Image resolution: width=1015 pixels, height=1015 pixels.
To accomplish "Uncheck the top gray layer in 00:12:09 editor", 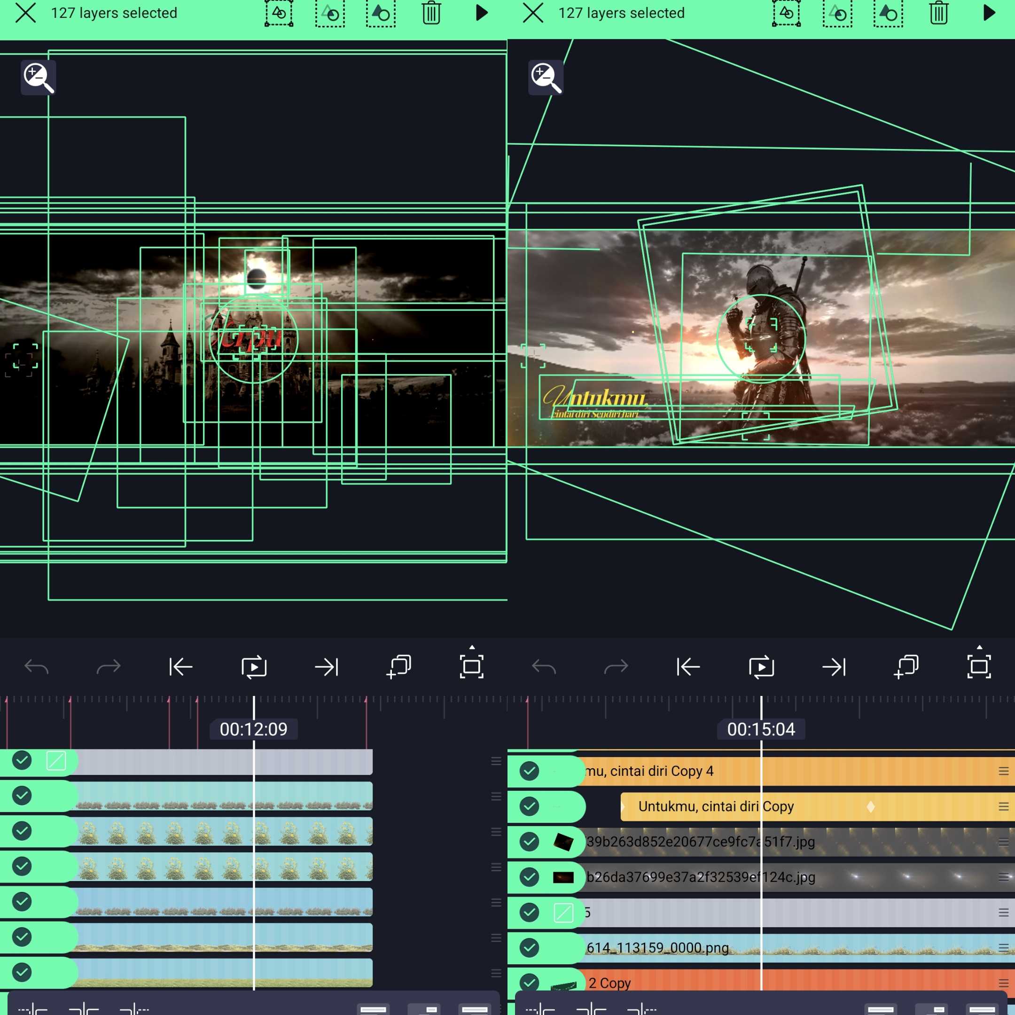I will coord(22,760).
